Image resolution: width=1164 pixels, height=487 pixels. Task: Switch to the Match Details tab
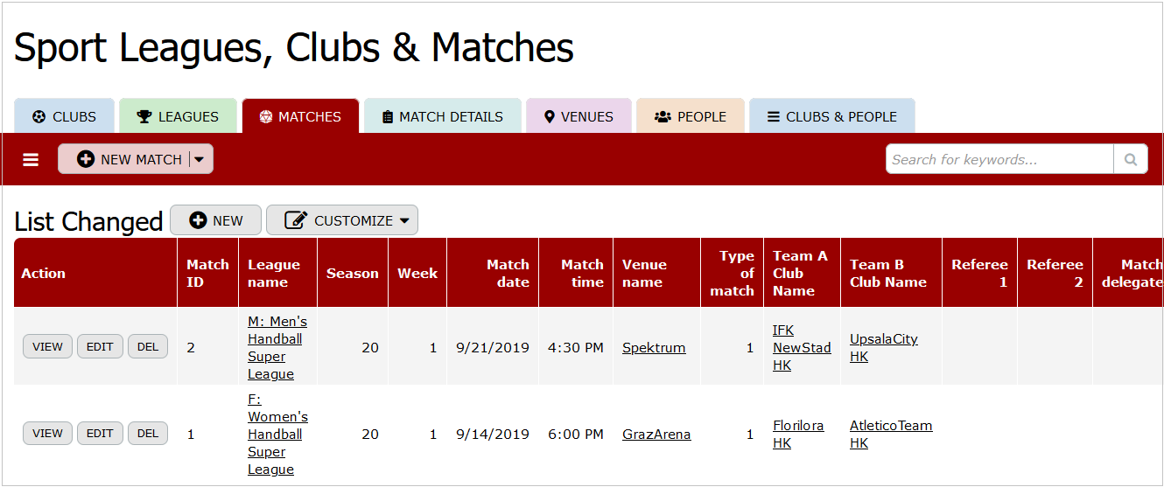click(x=443, y=116)
